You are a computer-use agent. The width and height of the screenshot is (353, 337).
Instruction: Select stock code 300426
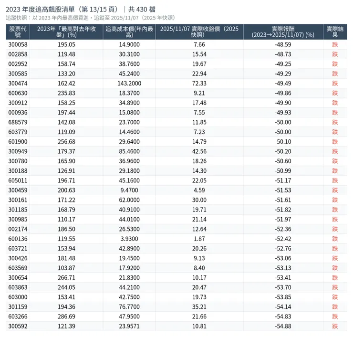pos(18,258)
